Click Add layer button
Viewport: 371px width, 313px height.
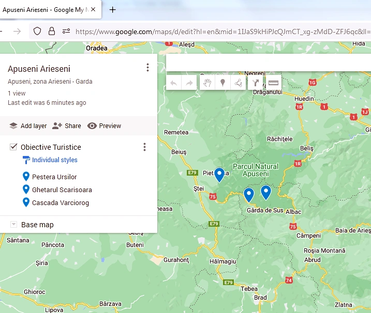[x=28, y=126]
